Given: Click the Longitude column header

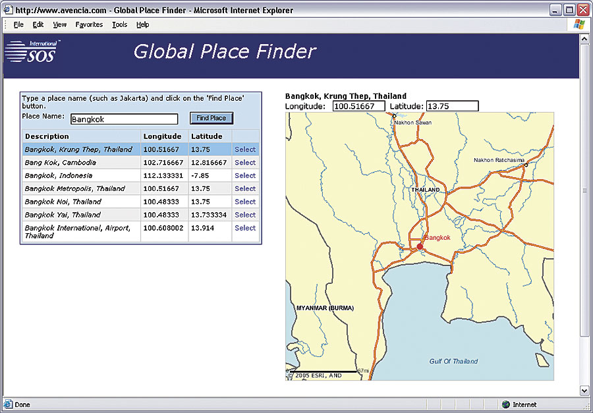Looking at the screenshot, I should click(x=162, y=136).
